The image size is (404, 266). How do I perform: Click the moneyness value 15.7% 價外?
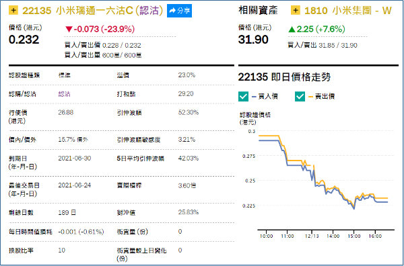coord(73,140)
